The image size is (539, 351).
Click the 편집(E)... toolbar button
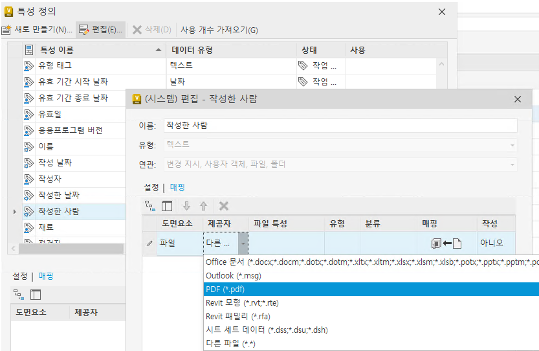pyautogui.click(x=100, y=30)
